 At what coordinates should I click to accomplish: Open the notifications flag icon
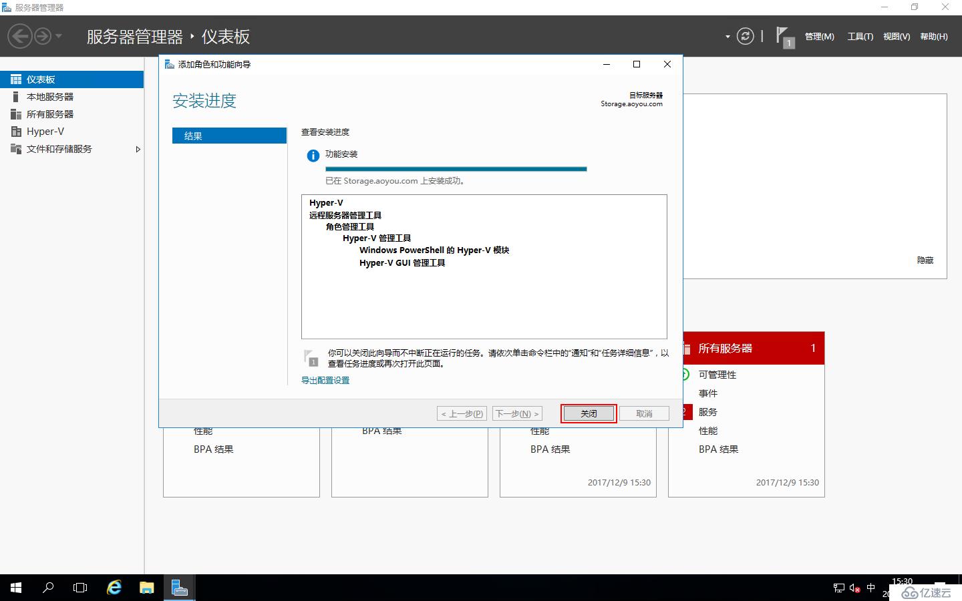click(x=785, y=37)
